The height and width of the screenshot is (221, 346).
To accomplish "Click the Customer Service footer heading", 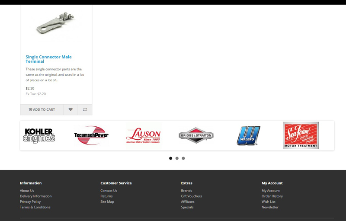I will tap(116, 183).
